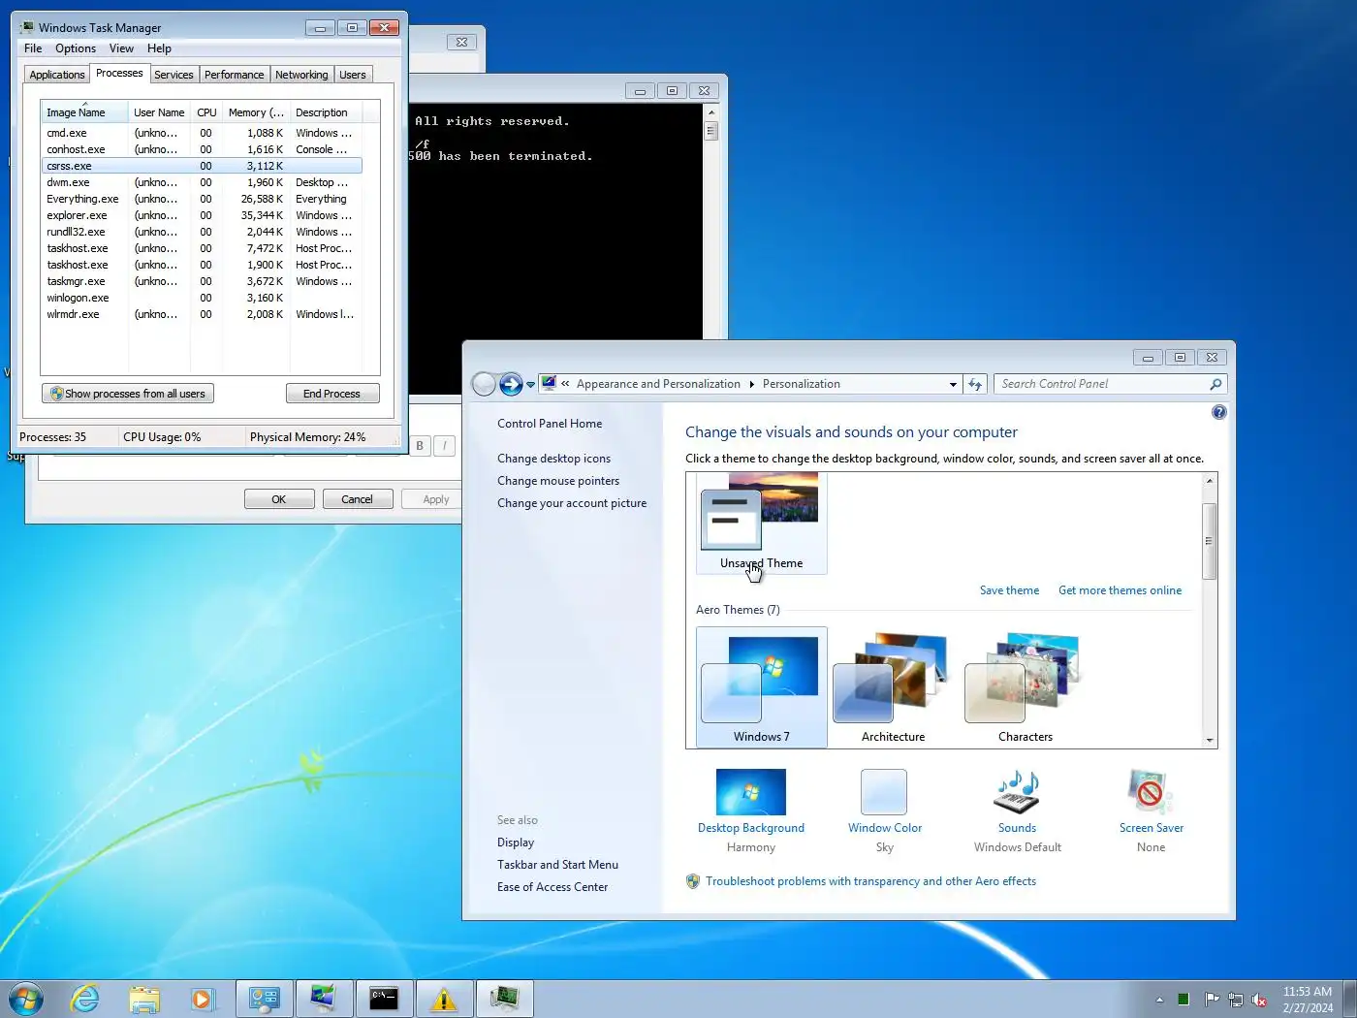
Task: Open Windows Explorer folder icon in taskbar
Action: pos(144,999)
